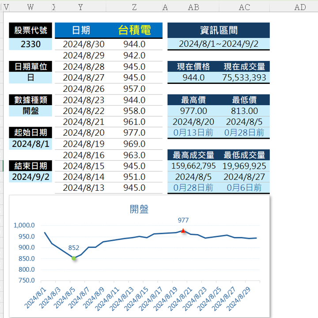Select the 0月13日前 cell

(193, 132)
